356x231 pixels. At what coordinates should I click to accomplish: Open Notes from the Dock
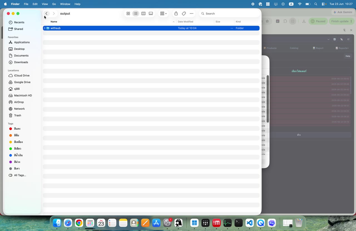point(123,223)
